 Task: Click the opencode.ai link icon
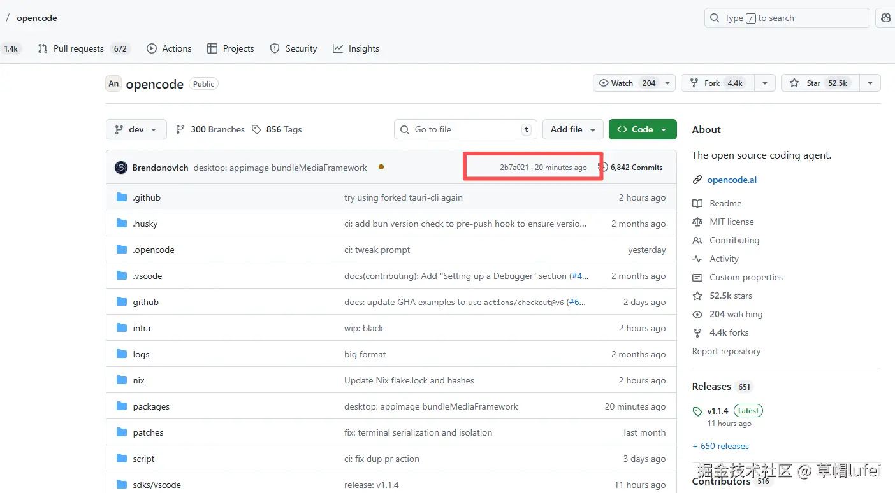click(x=697, y=180)
